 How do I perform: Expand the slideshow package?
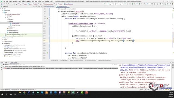coord(7,27)
